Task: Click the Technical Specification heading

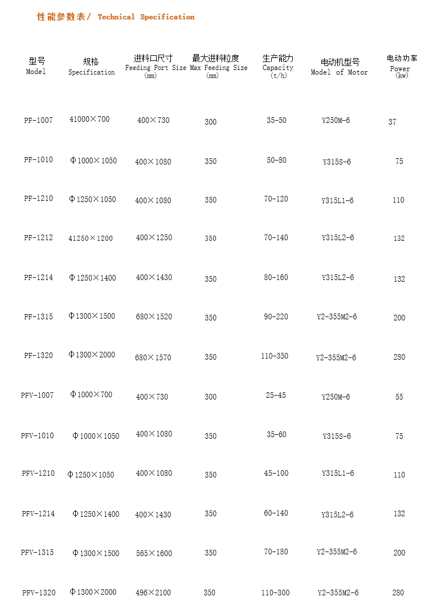Action: [116, 17]
